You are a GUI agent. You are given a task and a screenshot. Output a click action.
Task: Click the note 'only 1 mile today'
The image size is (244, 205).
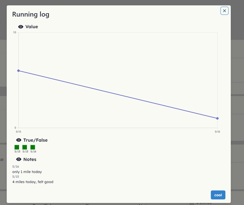point(27,172)
